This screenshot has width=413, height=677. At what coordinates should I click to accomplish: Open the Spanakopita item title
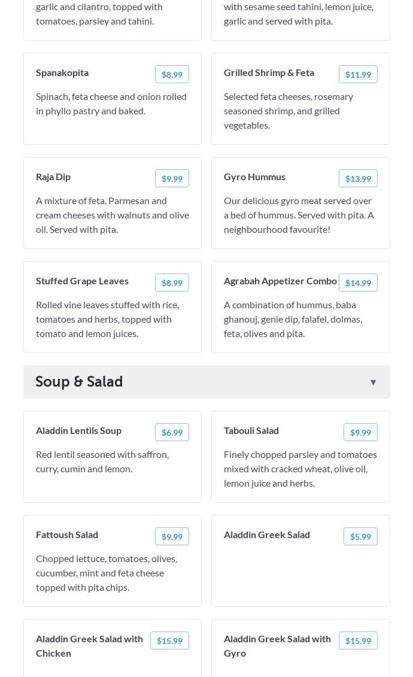pyautogui.click(x=62, y=72)
